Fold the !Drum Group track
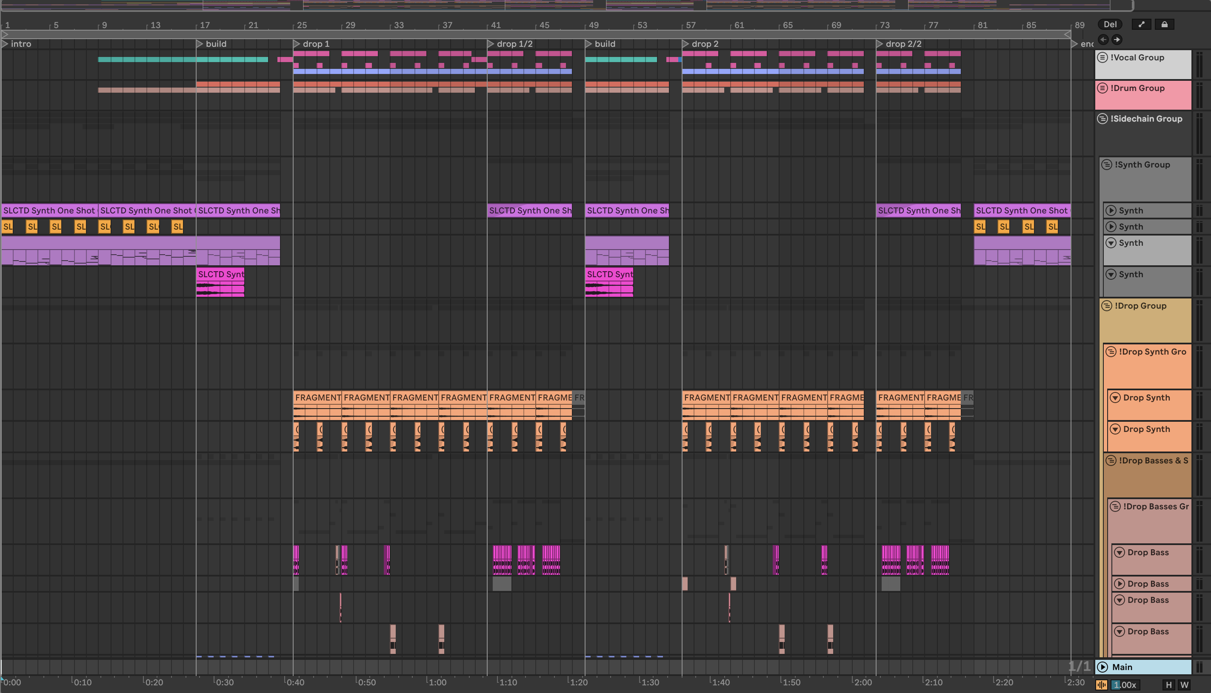 coord(1102,88)
